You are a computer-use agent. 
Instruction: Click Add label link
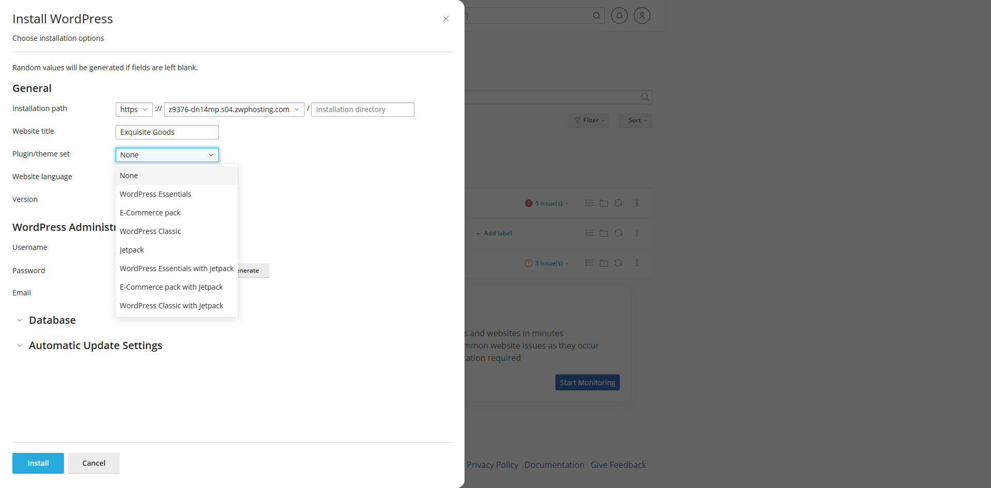(494, 233)
